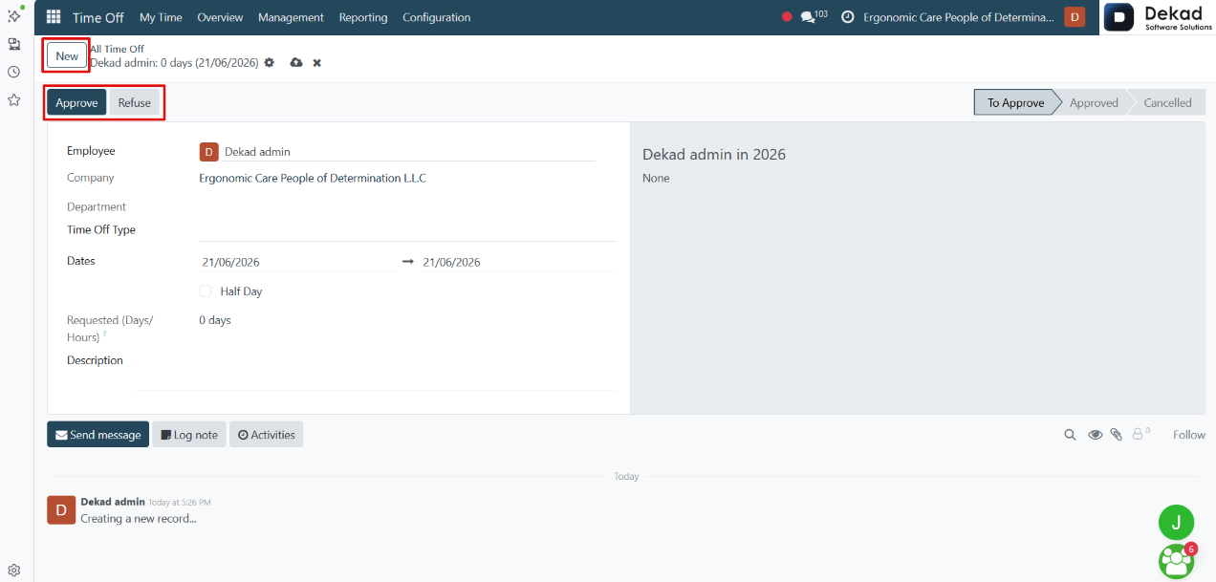Save the record with the cloud upload icon
Screen dimensions: 1216x582
tap(296, 62)
